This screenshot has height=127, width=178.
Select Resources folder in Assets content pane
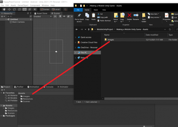pyautogui.click(x=27, y=99)
